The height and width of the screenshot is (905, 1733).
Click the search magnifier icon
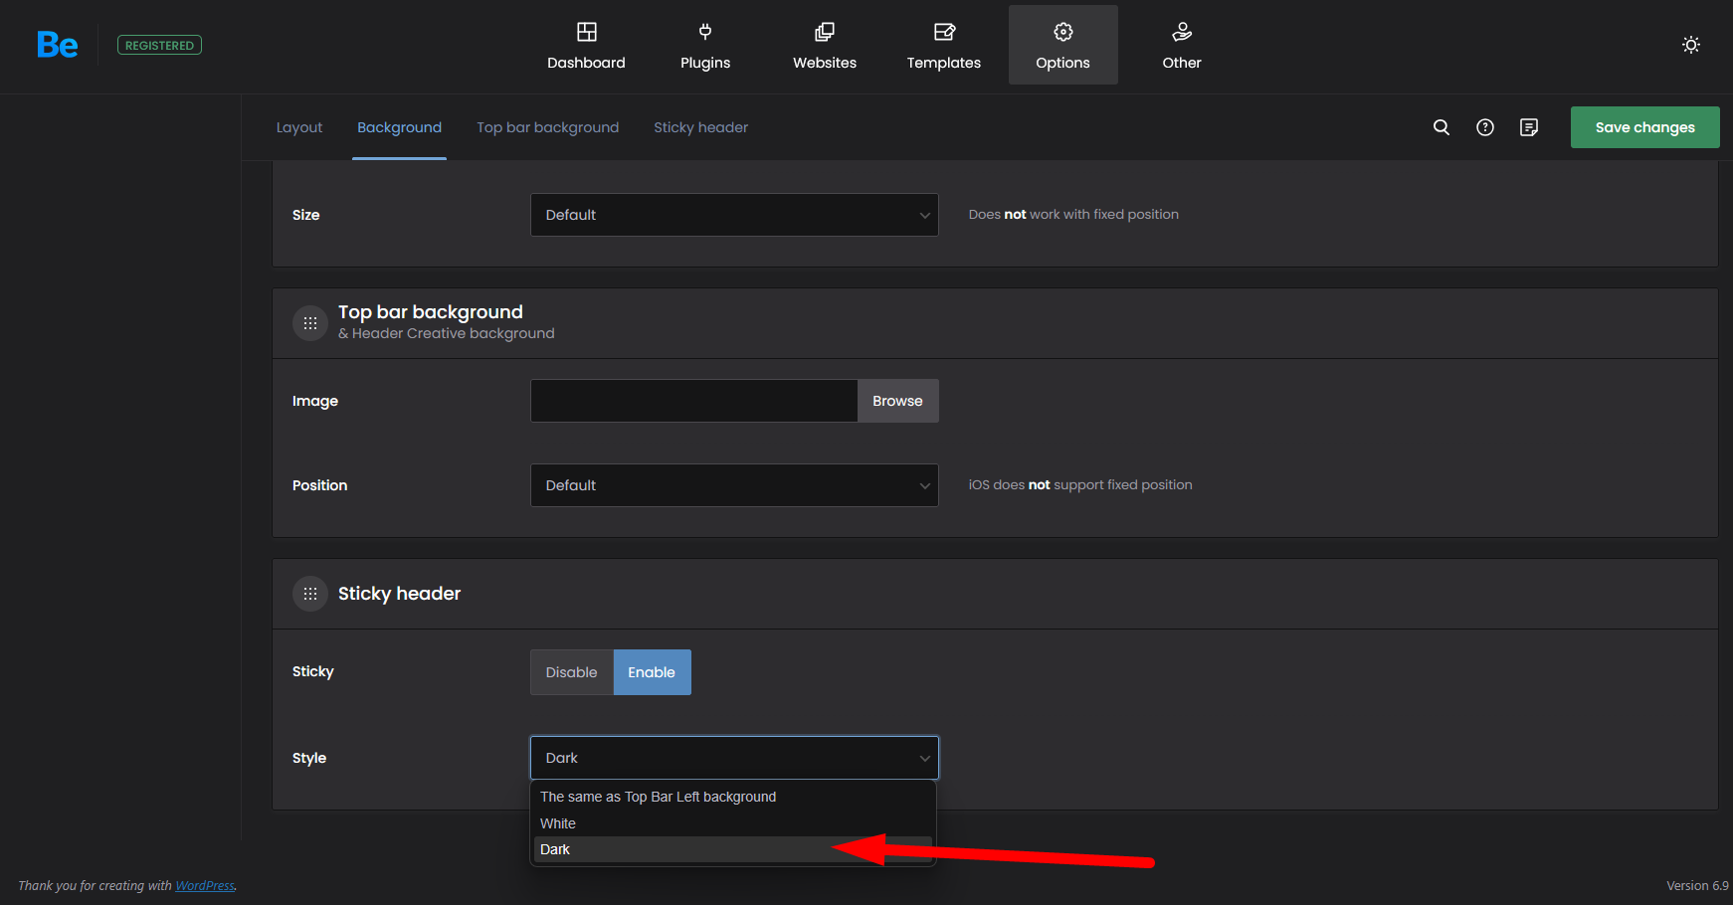tap(1441, 127)
